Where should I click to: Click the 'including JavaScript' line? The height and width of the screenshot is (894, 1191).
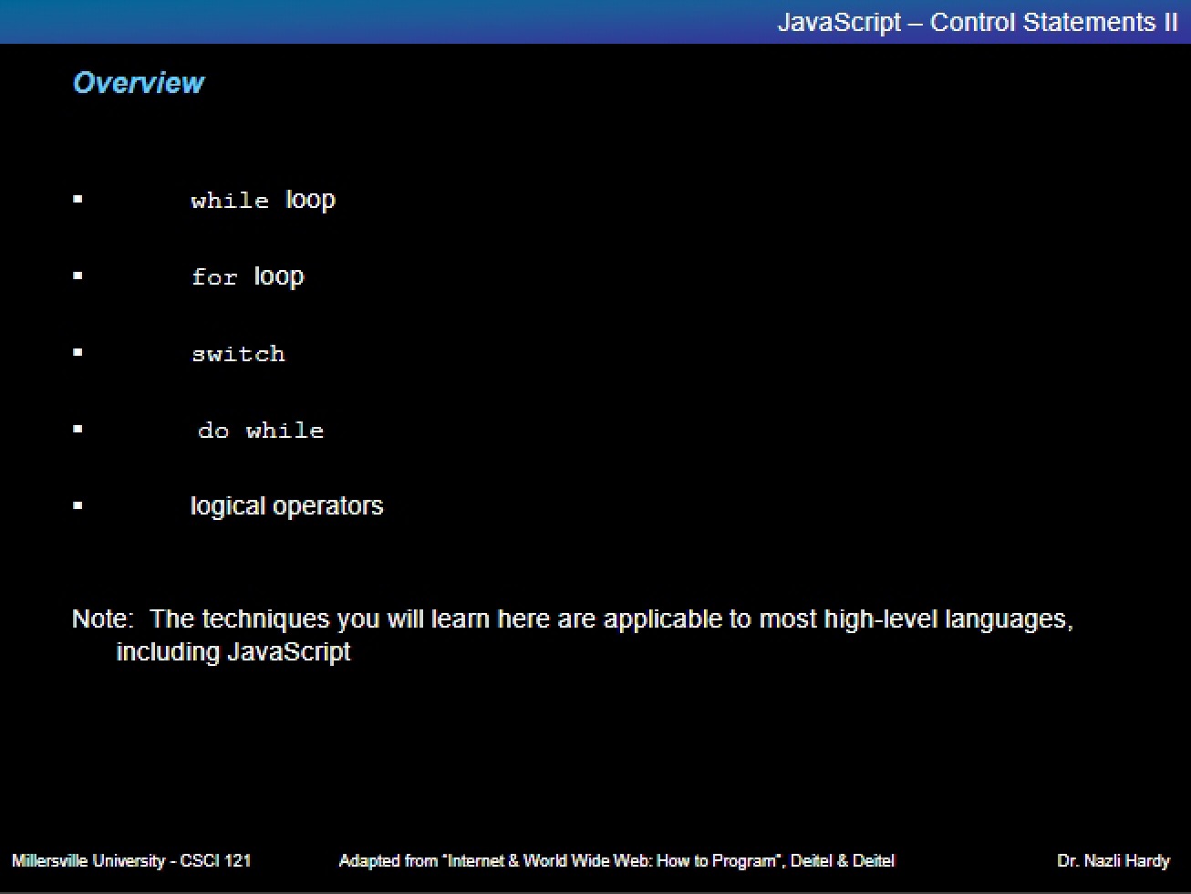233,652
